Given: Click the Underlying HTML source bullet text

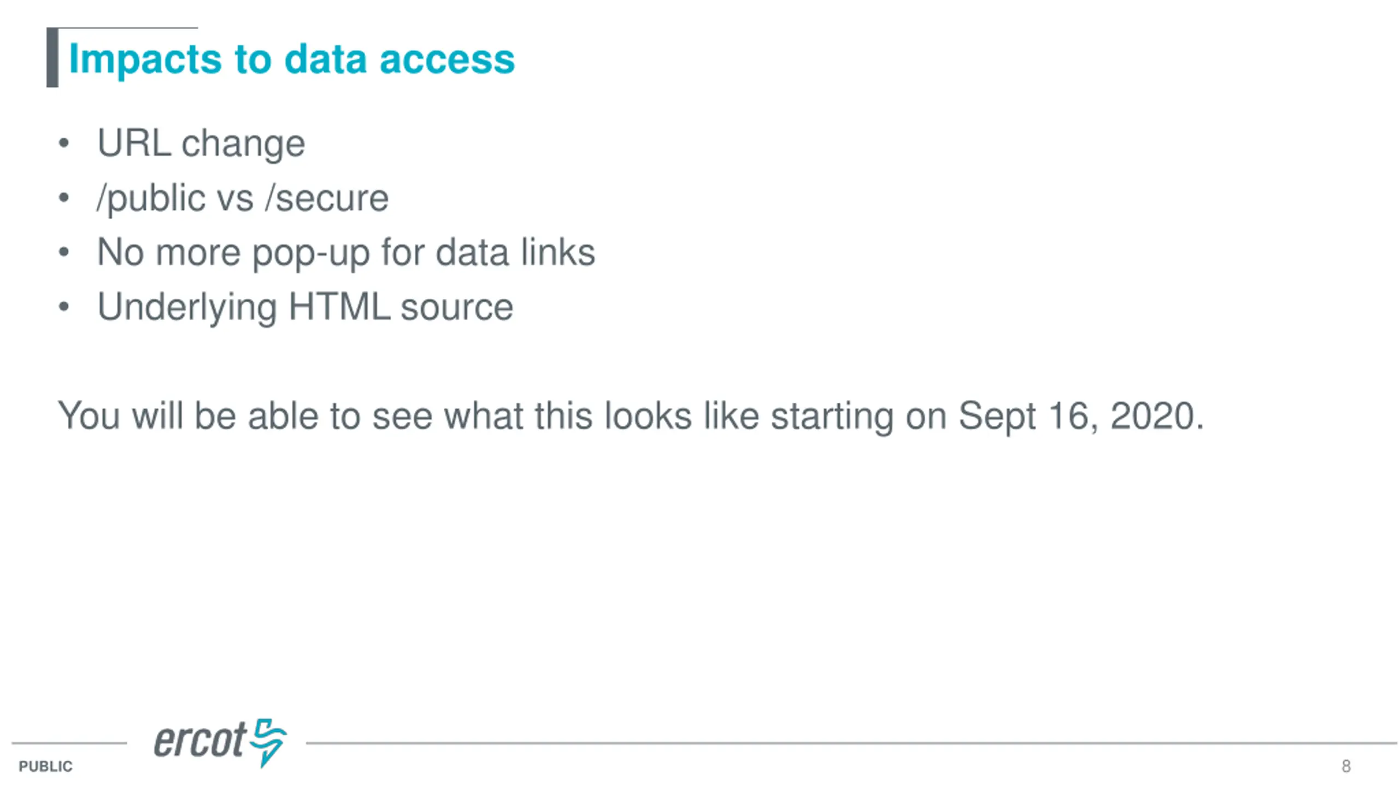Looking at the screenshot, I should 305,307.
